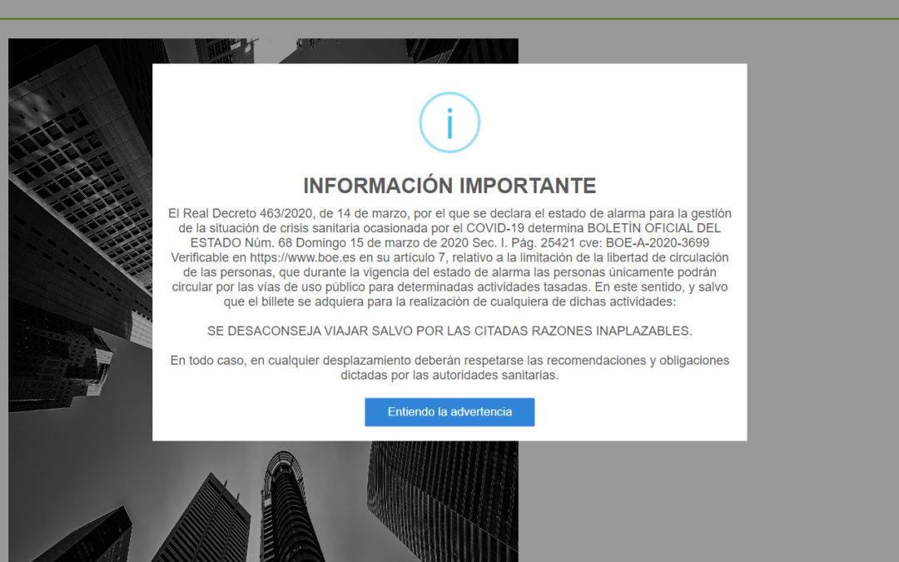Click the letter 'i' inside the info icon

(449, 125)
